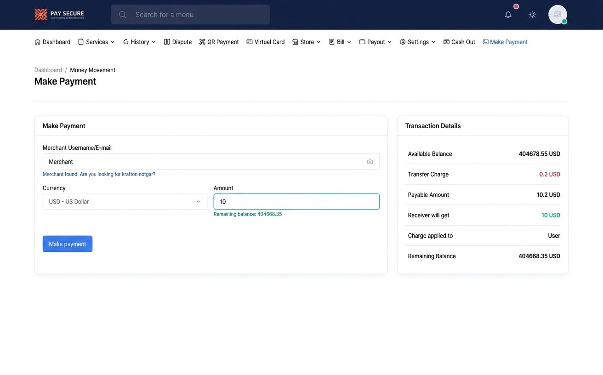Click the History clock icon
Image resolution: width=603 pixels, height=375 pixels.
tap(126, 42)
